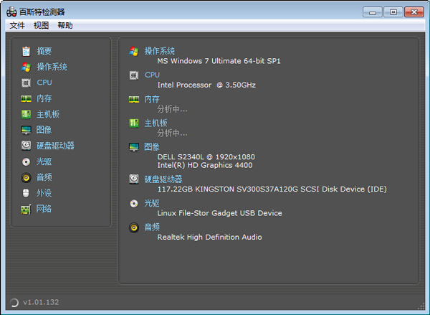
Task: Open the 视图 menu
Action: 41,26
